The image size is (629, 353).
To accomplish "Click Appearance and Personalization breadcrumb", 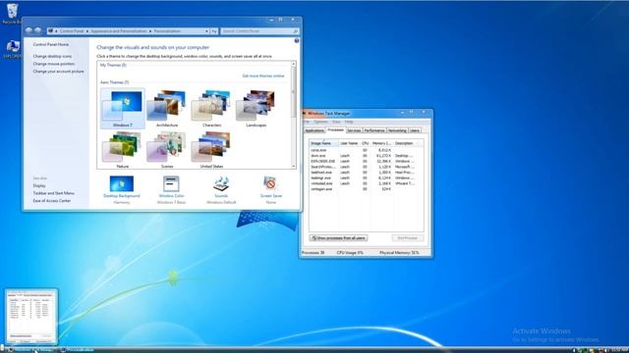I will pyautogui.click(x=118, y=30).
